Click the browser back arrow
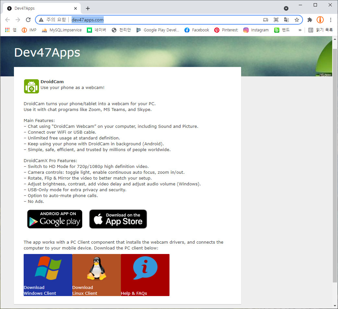Viewport: 338px width, 309px height. coord(7,20)
